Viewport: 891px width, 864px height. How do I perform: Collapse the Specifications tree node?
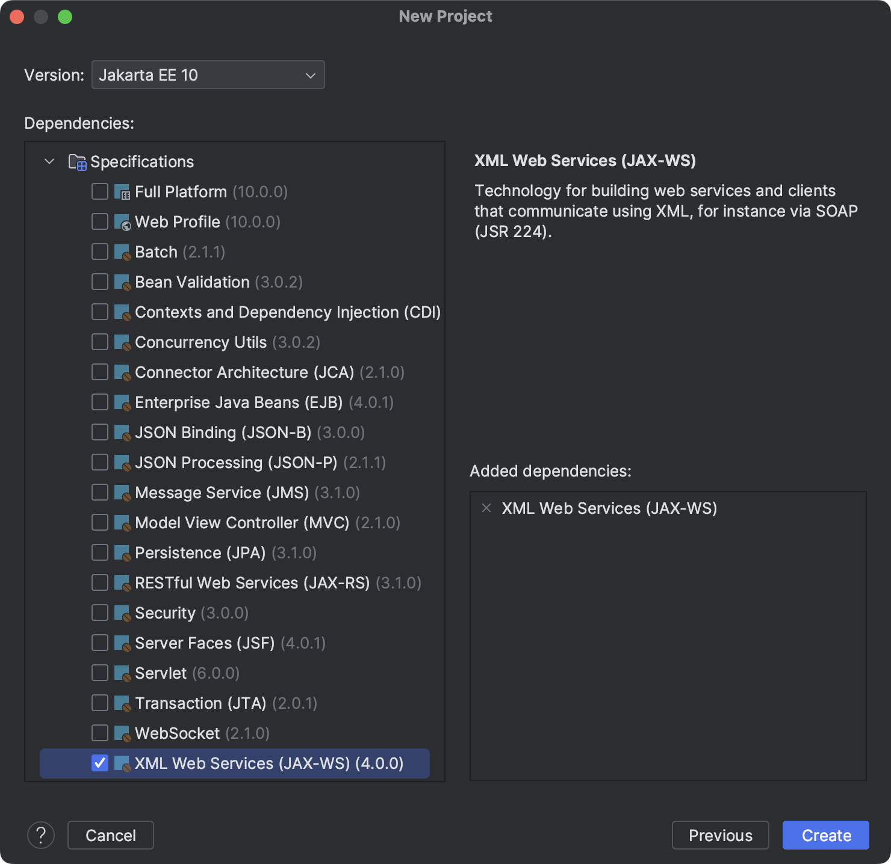(49, 161)
